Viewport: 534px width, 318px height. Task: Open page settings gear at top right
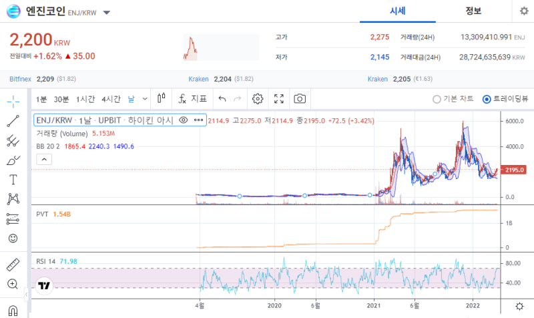[x=524, y=11]
